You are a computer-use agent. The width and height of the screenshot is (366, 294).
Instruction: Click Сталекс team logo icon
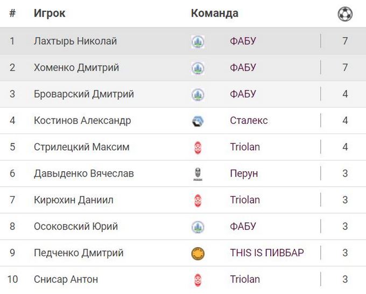pos(198,121)
